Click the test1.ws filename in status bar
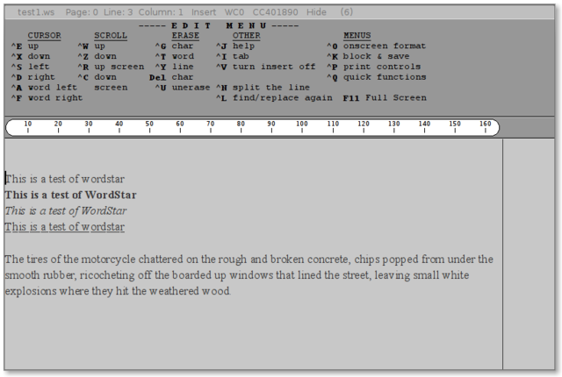Image resolution: width=562 pixels, height=377 pixels. click(36, 12)
